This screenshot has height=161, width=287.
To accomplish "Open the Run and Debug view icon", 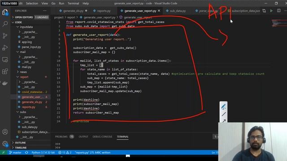I will tap(5, 47).
